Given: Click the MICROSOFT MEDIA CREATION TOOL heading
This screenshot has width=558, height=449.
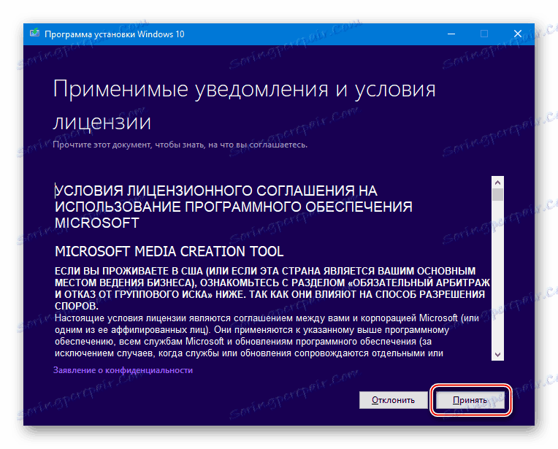Looking at the screenshot, I should pos(169,251).
